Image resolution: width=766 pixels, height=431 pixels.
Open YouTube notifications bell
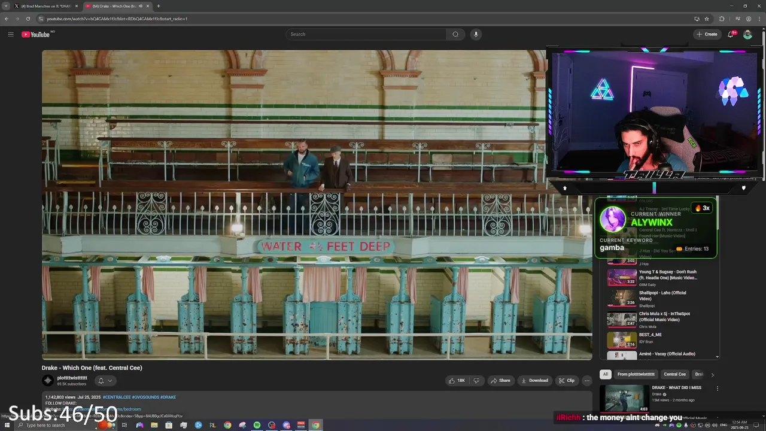(730, 34)
